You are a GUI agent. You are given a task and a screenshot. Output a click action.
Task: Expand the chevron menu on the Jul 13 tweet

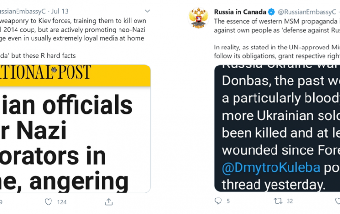[147, 11]
